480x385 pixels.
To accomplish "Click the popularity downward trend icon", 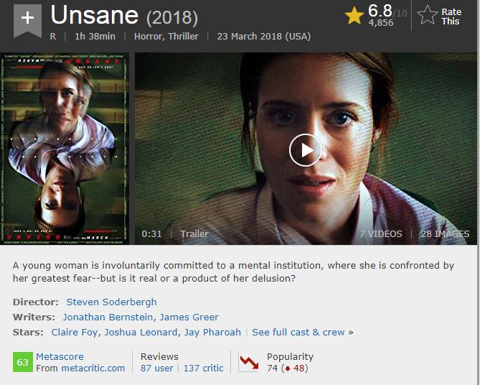I will click(x=249, y=362).
